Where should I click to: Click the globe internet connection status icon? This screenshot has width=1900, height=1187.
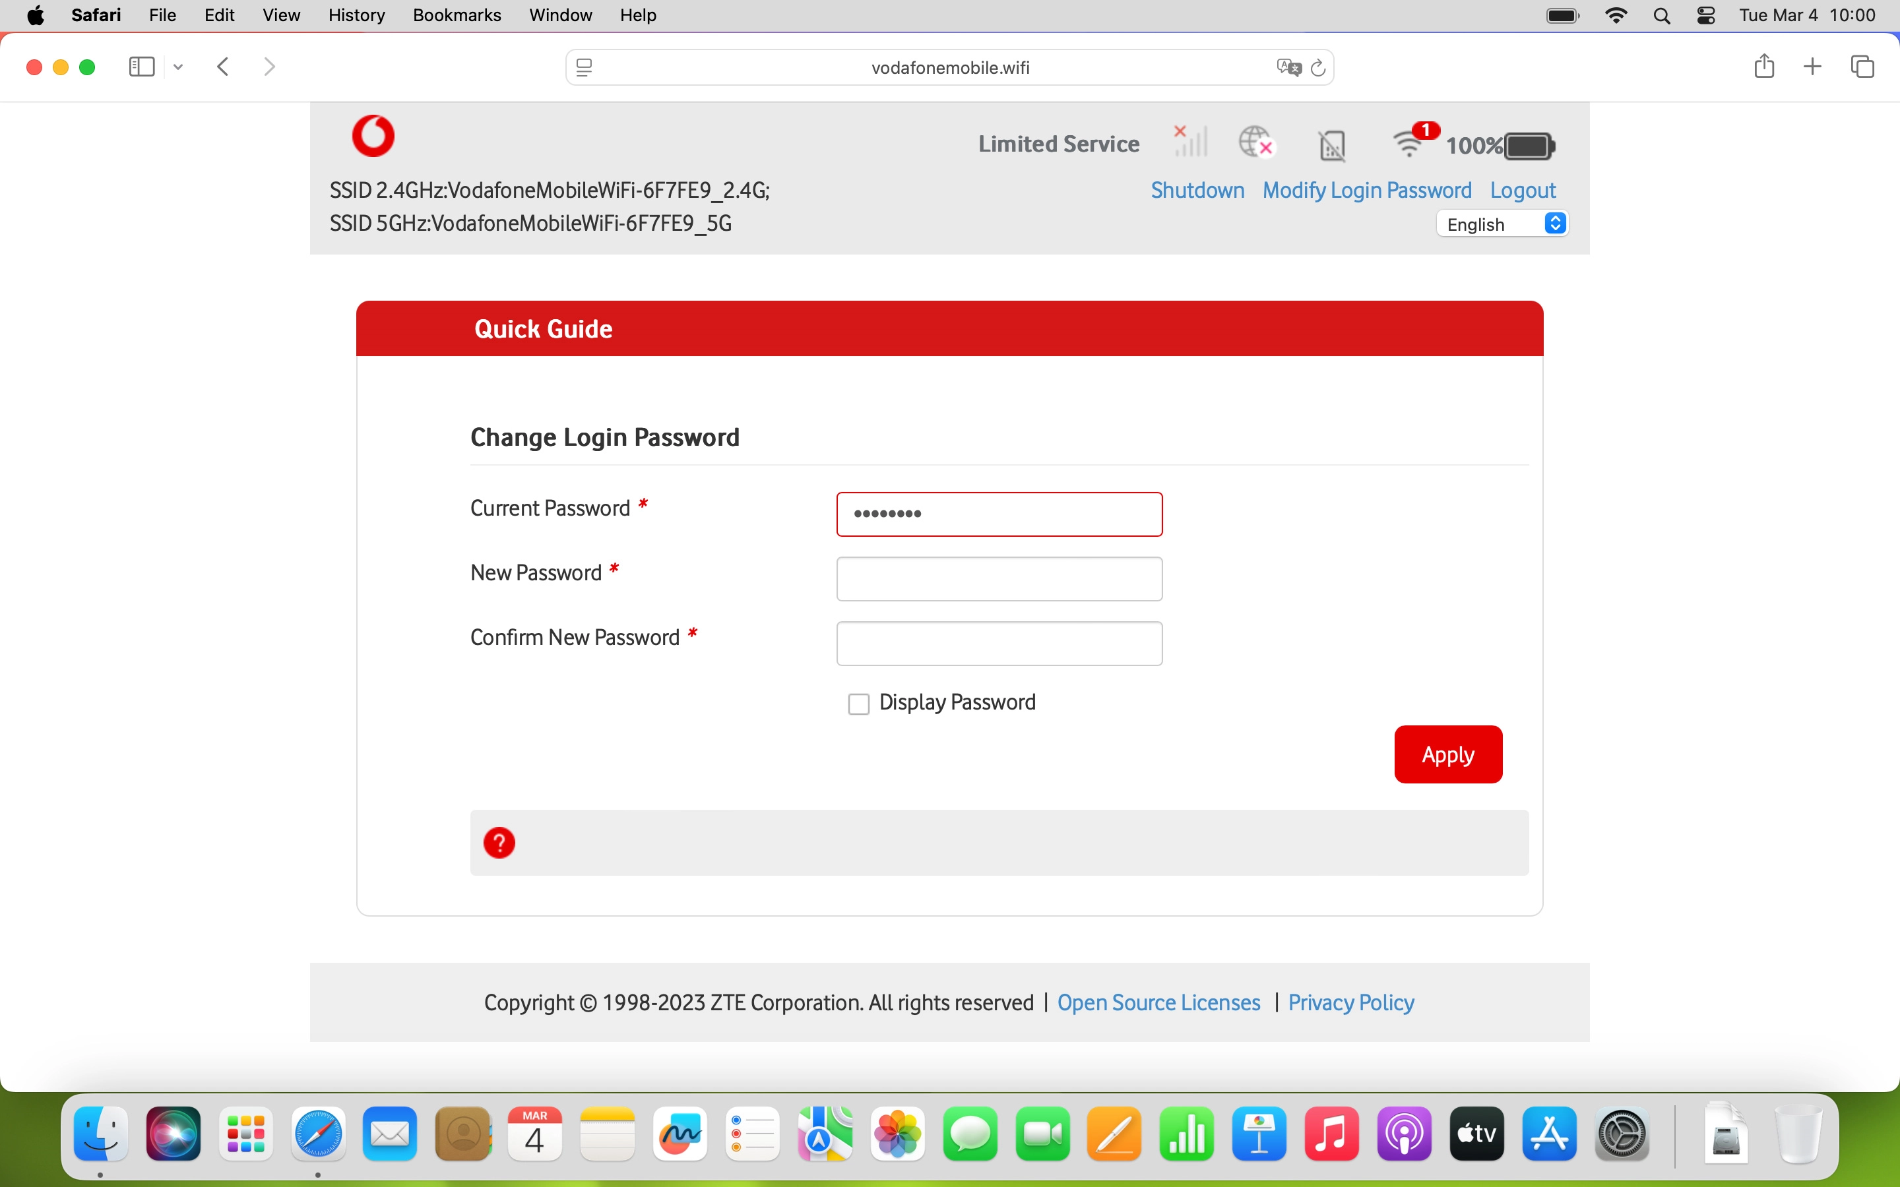[1256, 143]
